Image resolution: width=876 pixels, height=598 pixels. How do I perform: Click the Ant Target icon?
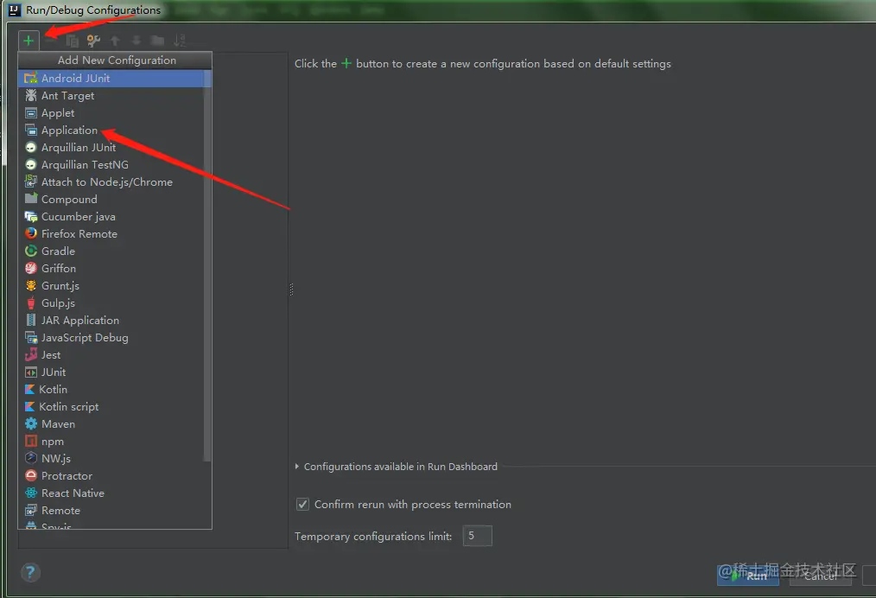[31, 96]
